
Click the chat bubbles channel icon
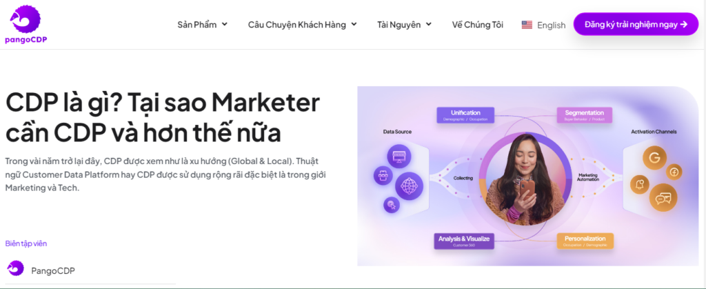(663, 198)
